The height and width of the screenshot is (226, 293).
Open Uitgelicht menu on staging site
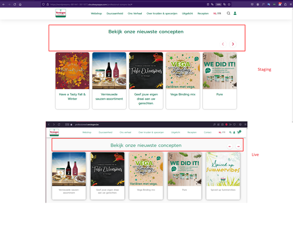pos(188,13)
